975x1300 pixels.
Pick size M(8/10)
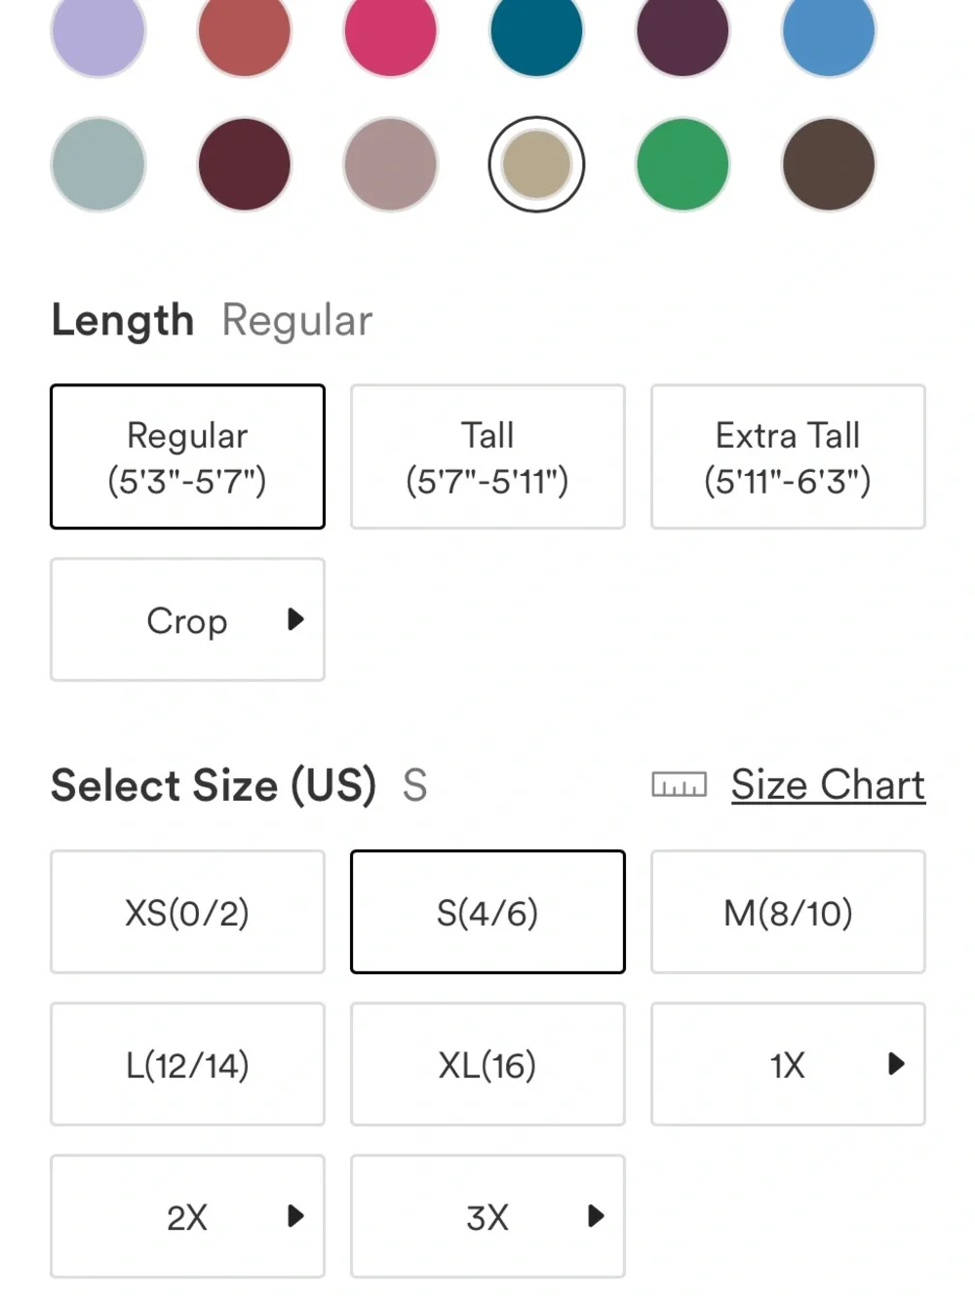click(788, 912)
